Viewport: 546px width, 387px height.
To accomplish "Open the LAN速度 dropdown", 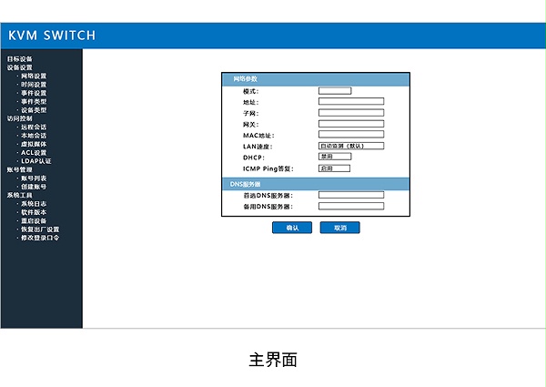I will (351, 146).
